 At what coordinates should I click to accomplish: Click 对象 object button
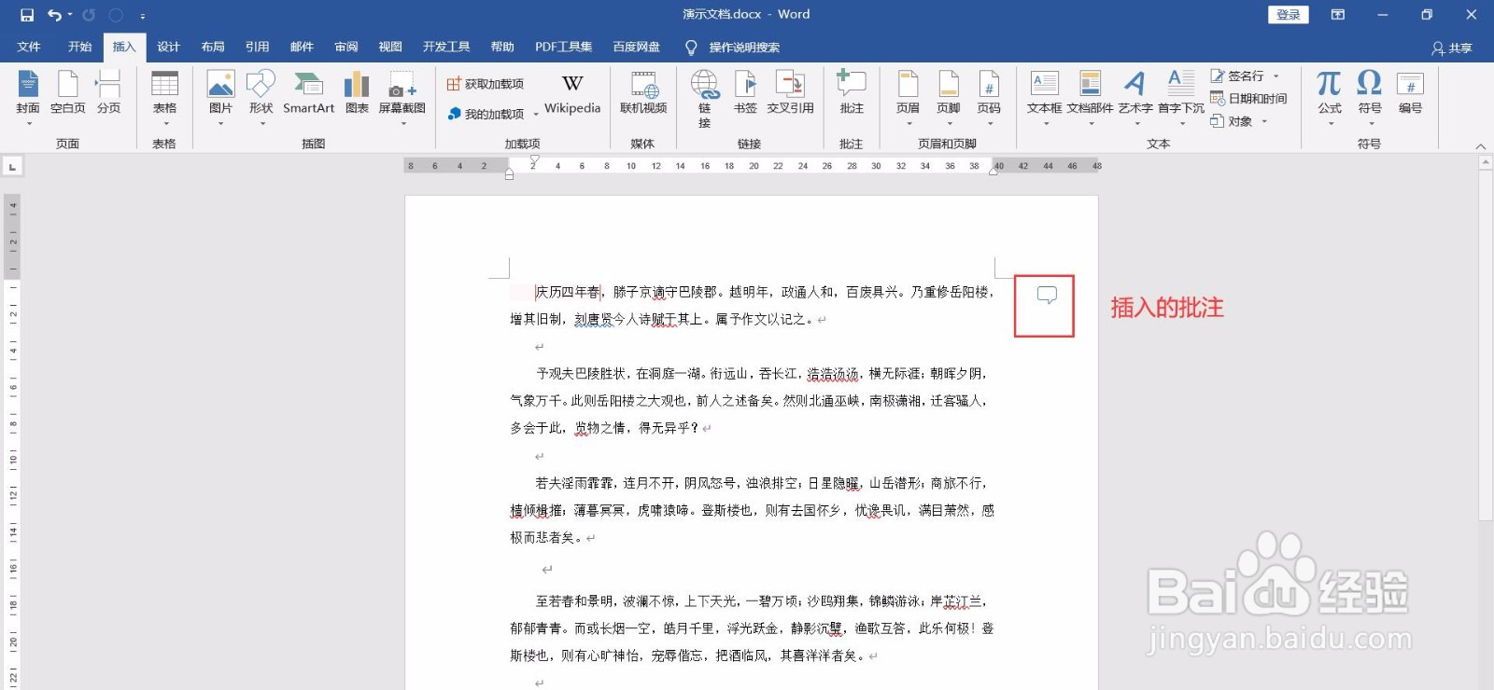click(1239, 121)
